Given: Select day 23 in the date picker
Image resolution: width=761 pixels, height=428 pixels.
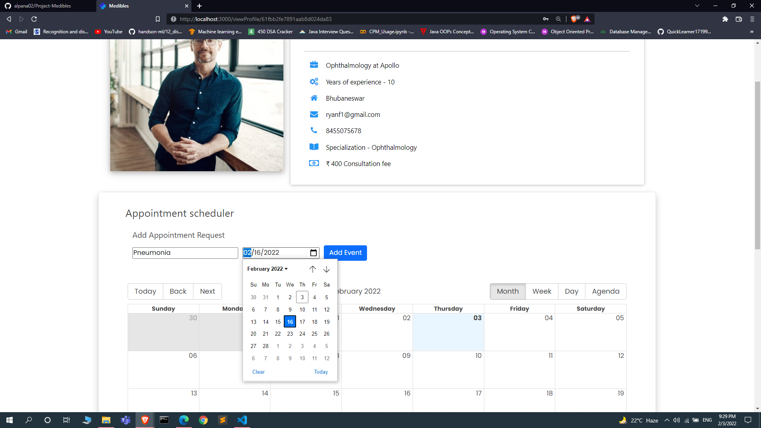Looking at the screenshot, I should (x=290, y=334).
